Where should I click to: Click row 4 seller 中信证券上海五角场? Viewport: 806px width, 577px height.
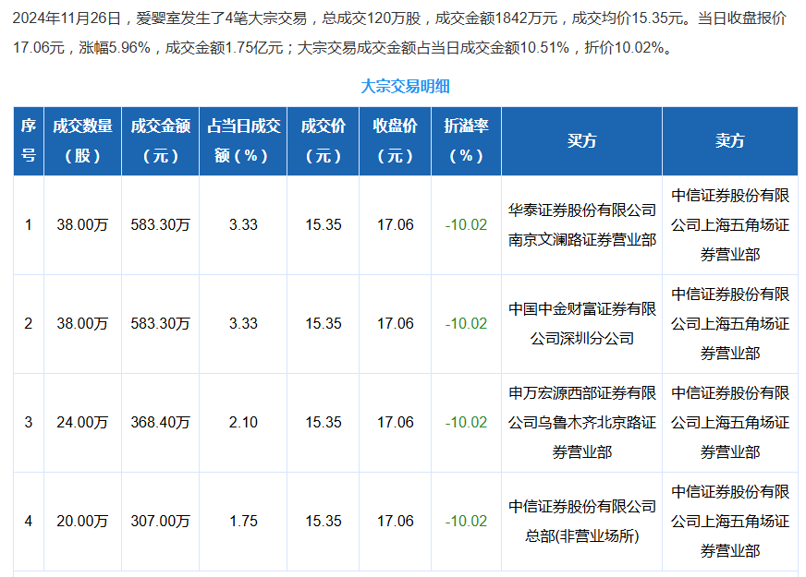[x=730, y=521]
